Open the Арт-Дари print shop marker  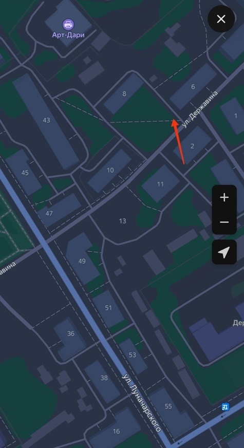68,25
